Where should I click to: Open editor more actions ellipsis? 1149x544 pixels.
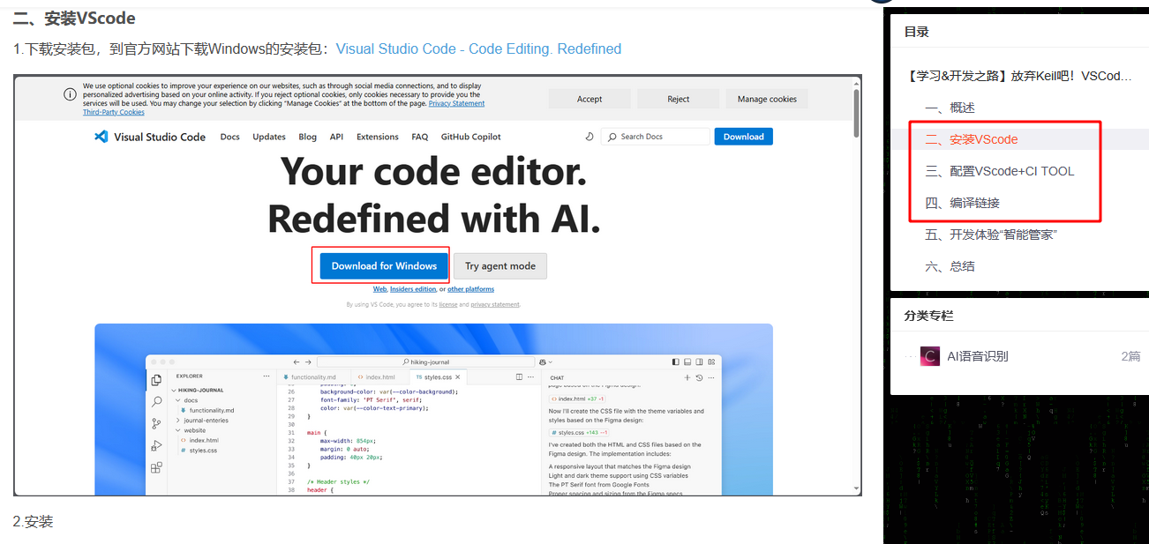pos(530,377)
